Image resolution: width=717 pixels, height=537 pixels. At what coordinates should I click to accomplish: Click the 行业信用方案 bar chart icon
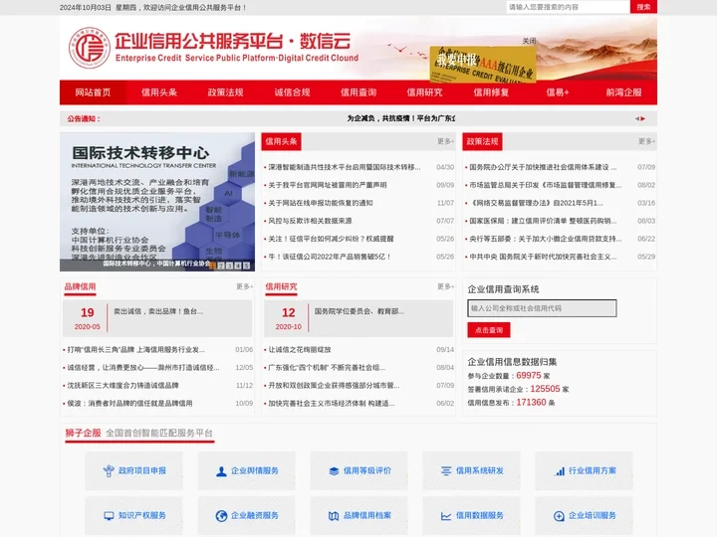pyautogui.click(x=560, y=471)
